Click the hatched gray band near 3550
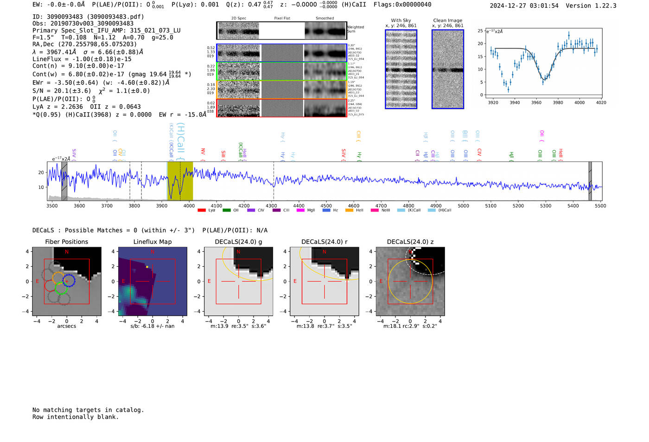Image resolution: width=649 pixels, height=442 pixels. (64, 181)
